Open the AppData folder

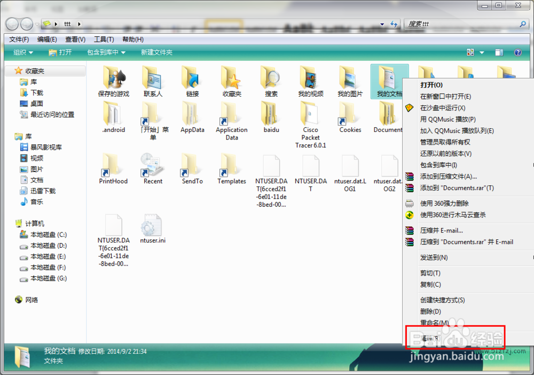pyautogui.click(x=192, y=117)
